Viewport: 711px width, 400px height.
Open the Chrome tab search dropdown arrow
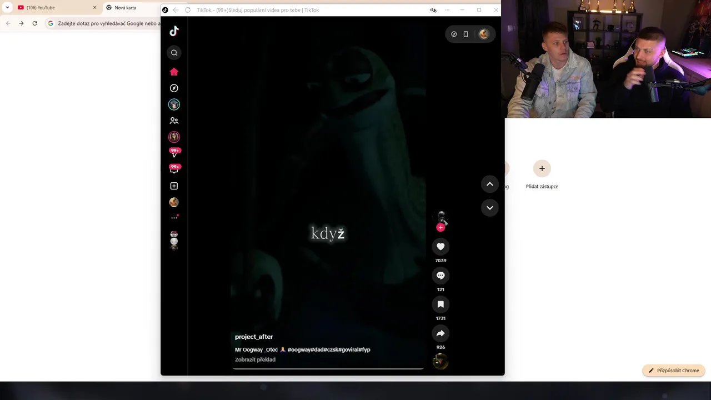click(x=7, y=8)
